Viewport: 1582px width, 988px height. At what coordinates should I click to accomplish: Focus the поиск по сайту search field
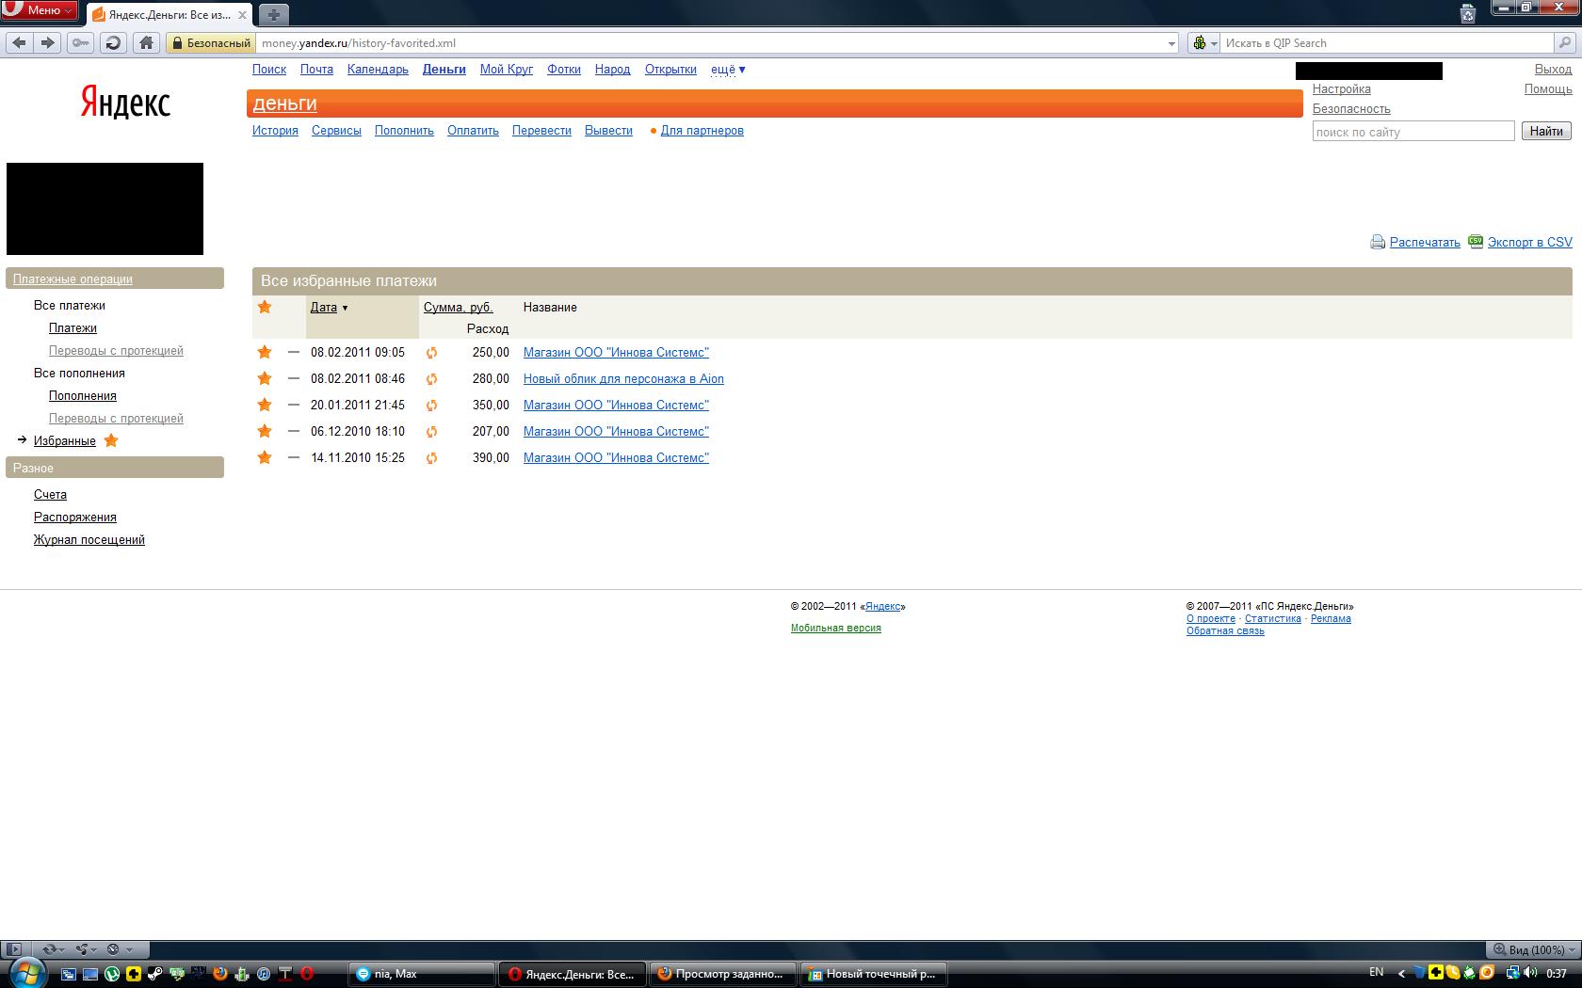(x=1413, y=132)
